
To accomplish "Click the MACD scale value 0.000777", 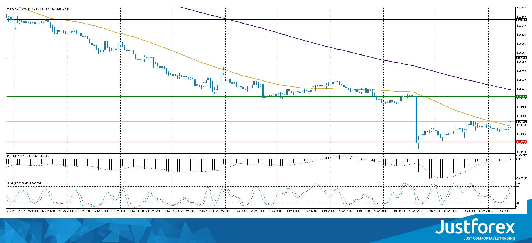I will point(521,155).
